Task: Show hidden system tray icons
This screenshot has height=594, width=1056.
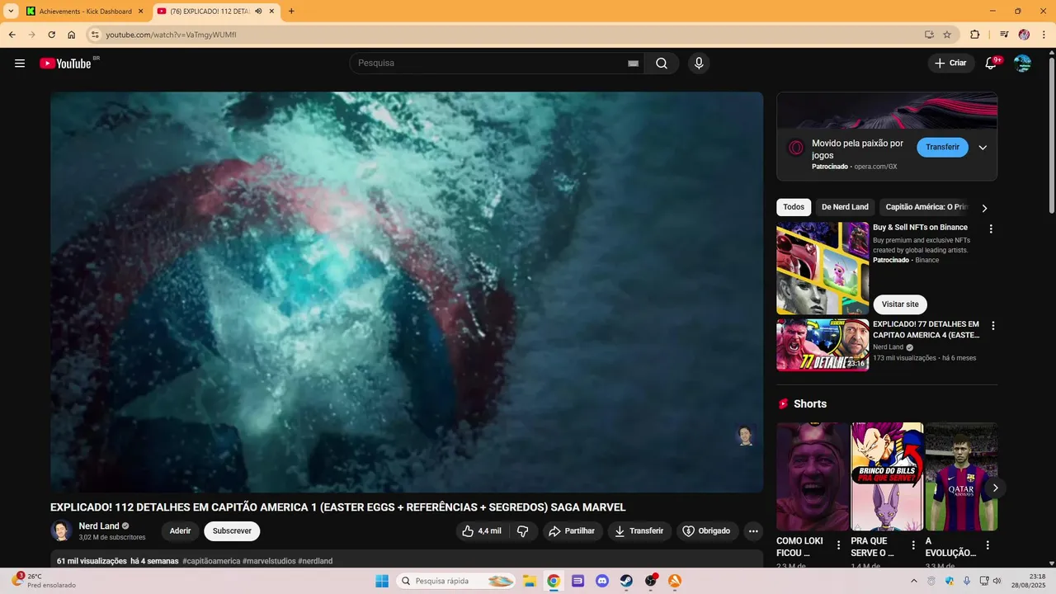Action: (x=913, y=581)
